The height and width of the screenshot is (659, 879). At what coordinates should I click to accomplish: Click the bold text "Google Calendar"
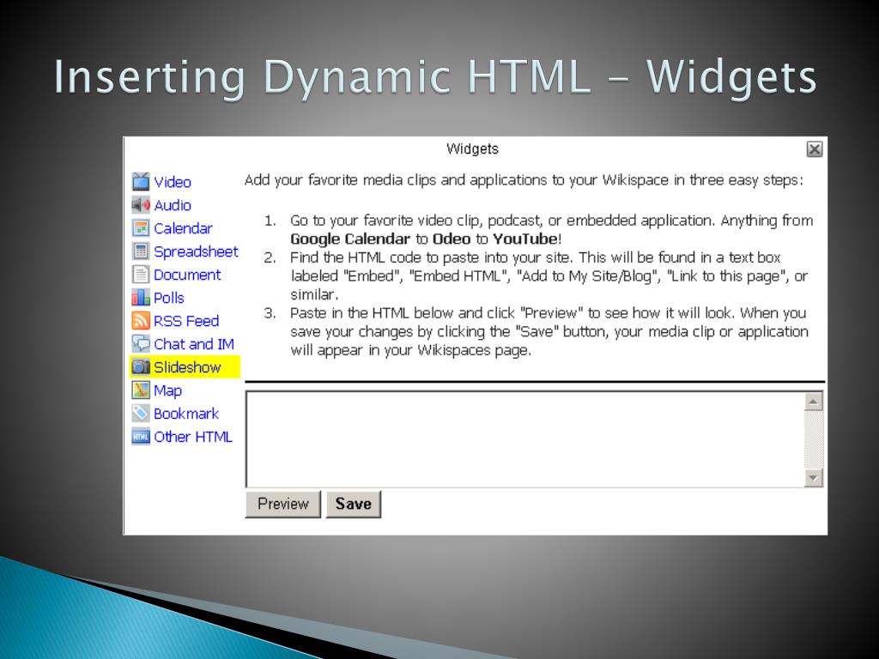coord(350,239)
